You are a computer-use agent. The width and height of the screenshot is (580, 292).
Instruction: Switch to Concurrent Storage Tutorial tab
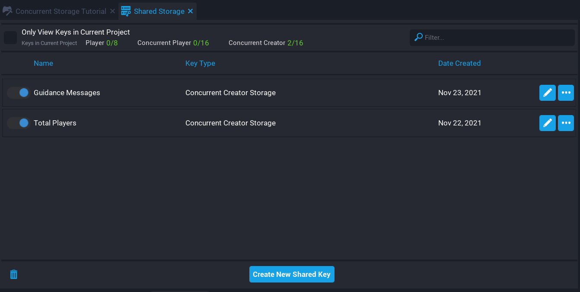61,11
